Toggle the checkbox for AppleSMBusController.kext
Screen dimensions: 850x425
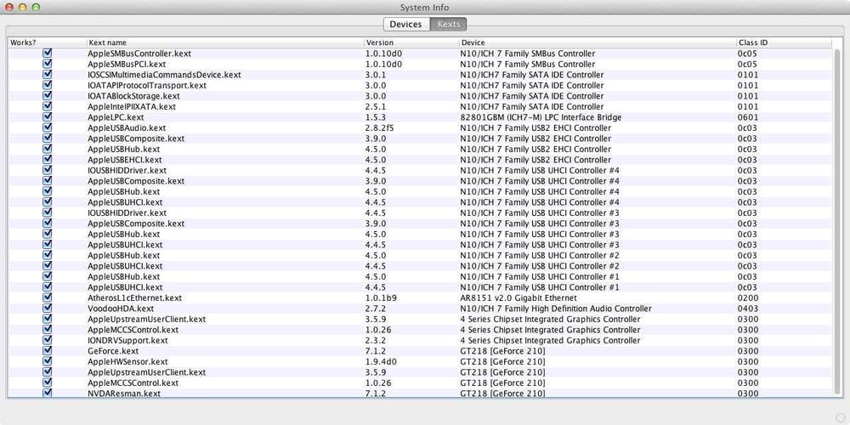pos(48,54)
